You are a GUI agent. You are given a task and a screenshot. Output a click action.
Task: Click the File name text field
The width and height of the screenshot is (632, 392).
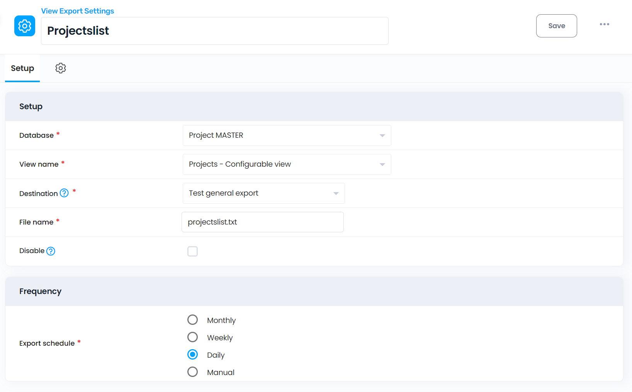pos(262,222)
